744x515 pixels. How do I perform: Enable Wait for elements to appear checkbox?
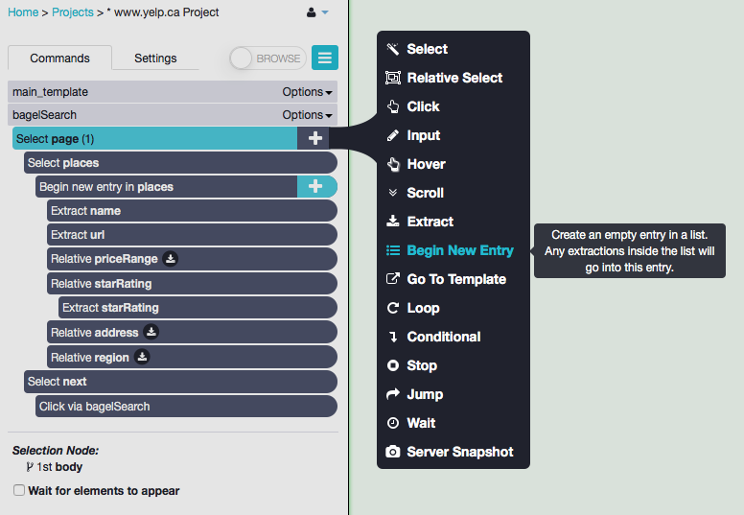19,490
